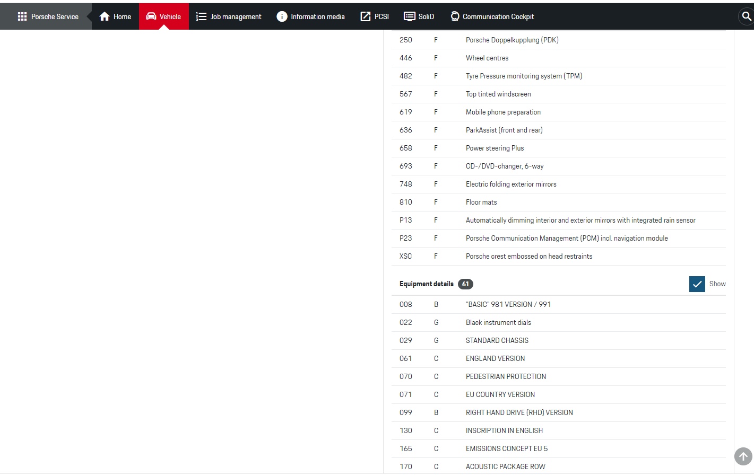Click the 61 count badge

click(x=465, y=284)
